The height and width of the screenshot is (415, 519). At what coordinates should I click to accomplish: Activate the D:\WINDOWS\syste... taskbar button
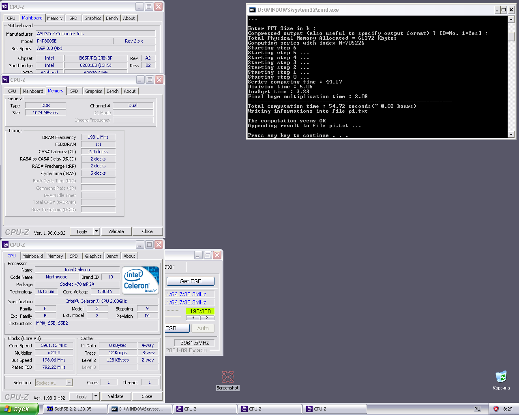coord(140,409)
